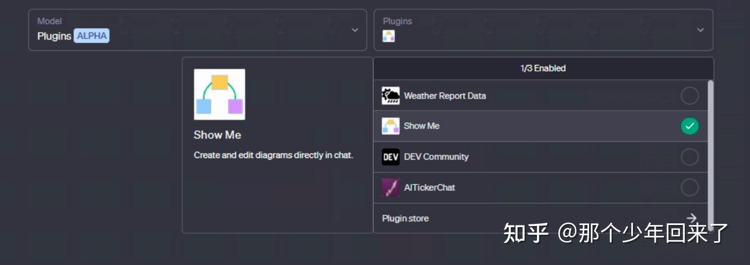Select the Show Me list label

coord(422,126)
